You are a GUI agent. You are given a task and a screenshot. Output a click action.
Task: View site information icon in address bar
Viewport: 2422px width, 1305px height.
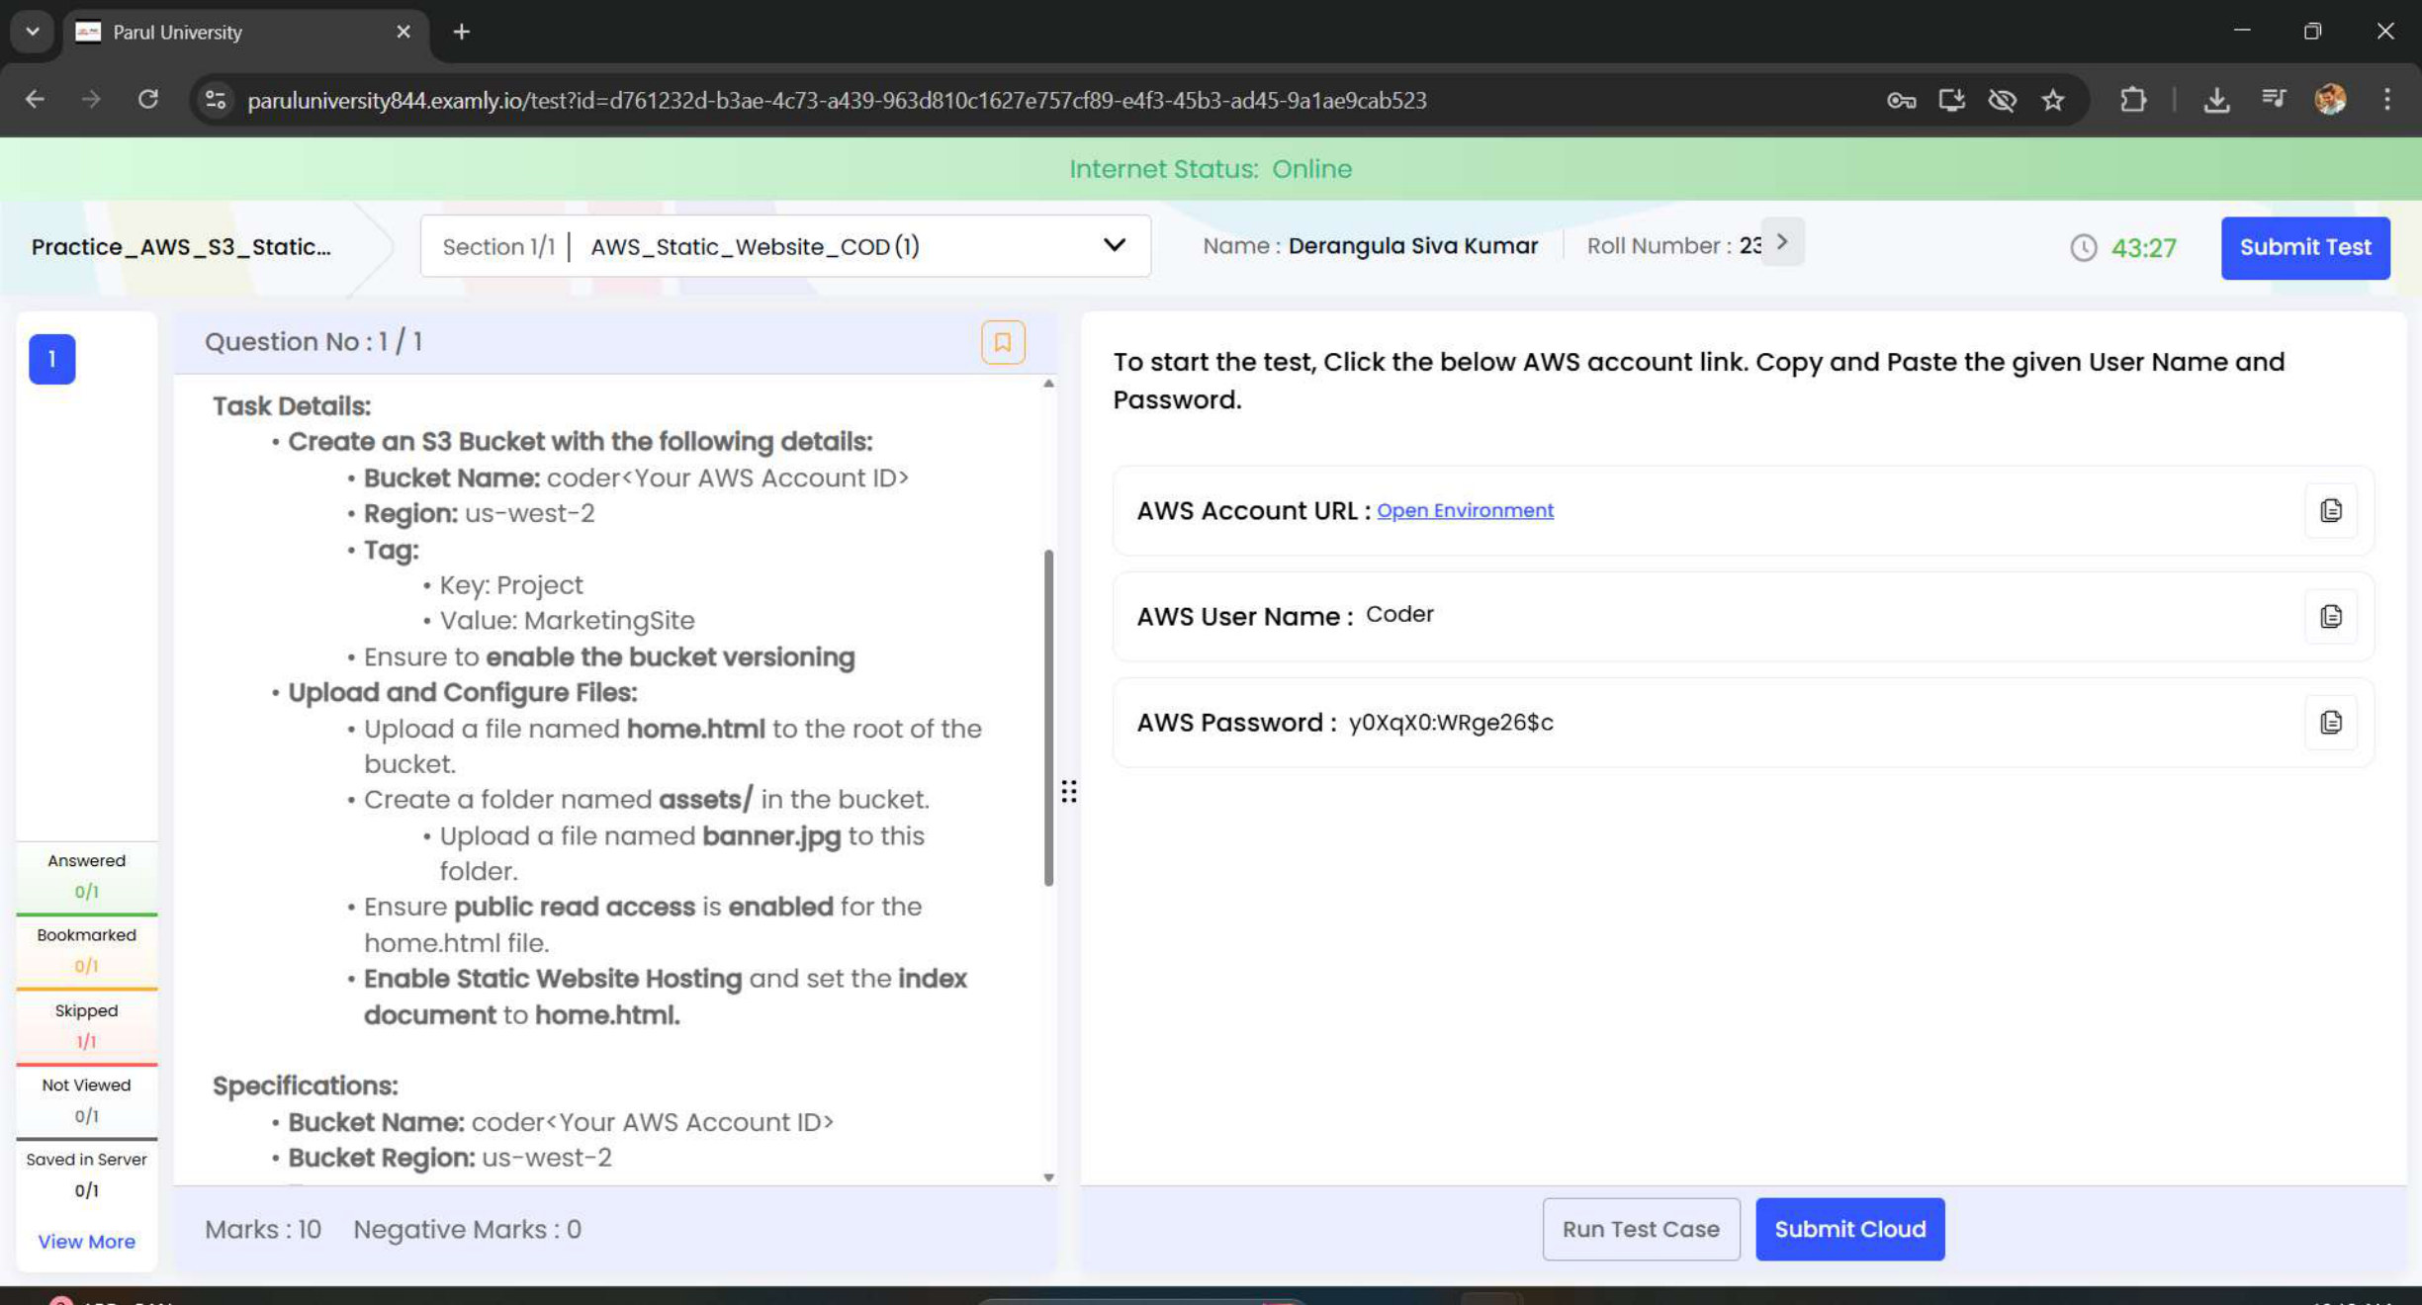coord(216,100)
